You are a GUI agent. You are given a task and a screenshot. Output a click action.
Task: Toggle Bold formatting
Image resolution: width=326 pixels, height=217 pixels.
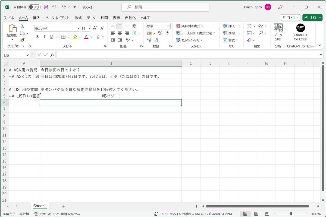(37, 37)
